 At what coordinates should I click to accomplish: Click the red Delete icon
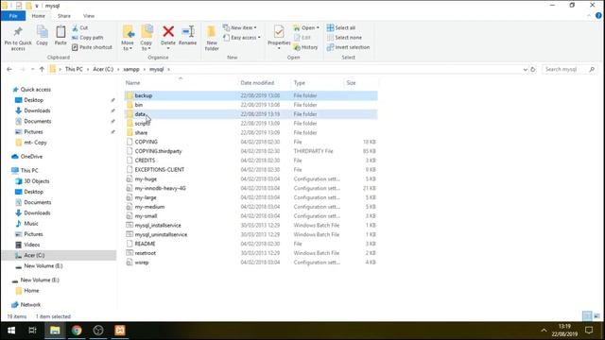pos(168,31)
